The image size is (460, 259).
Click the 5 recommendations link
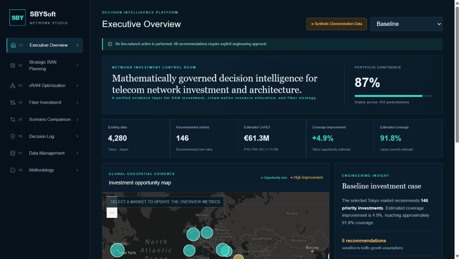coord(364,241)
